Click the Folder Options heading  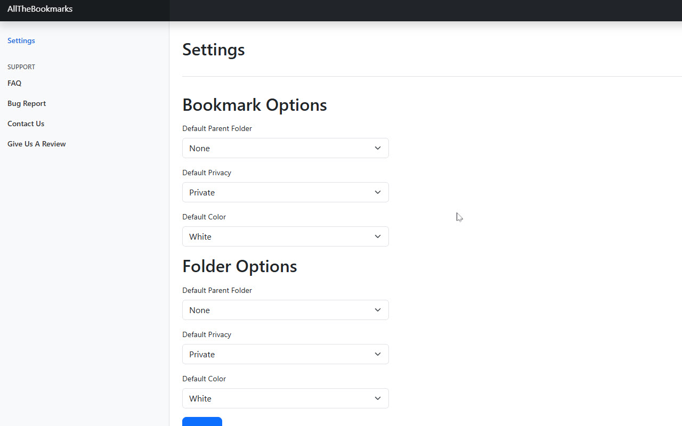(240, 266)
